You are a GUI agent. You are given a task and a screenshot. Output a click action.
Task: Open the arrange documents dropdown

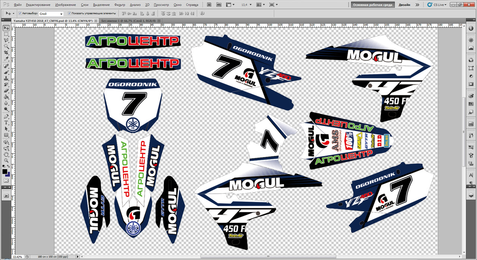click(x=260, y=5)
